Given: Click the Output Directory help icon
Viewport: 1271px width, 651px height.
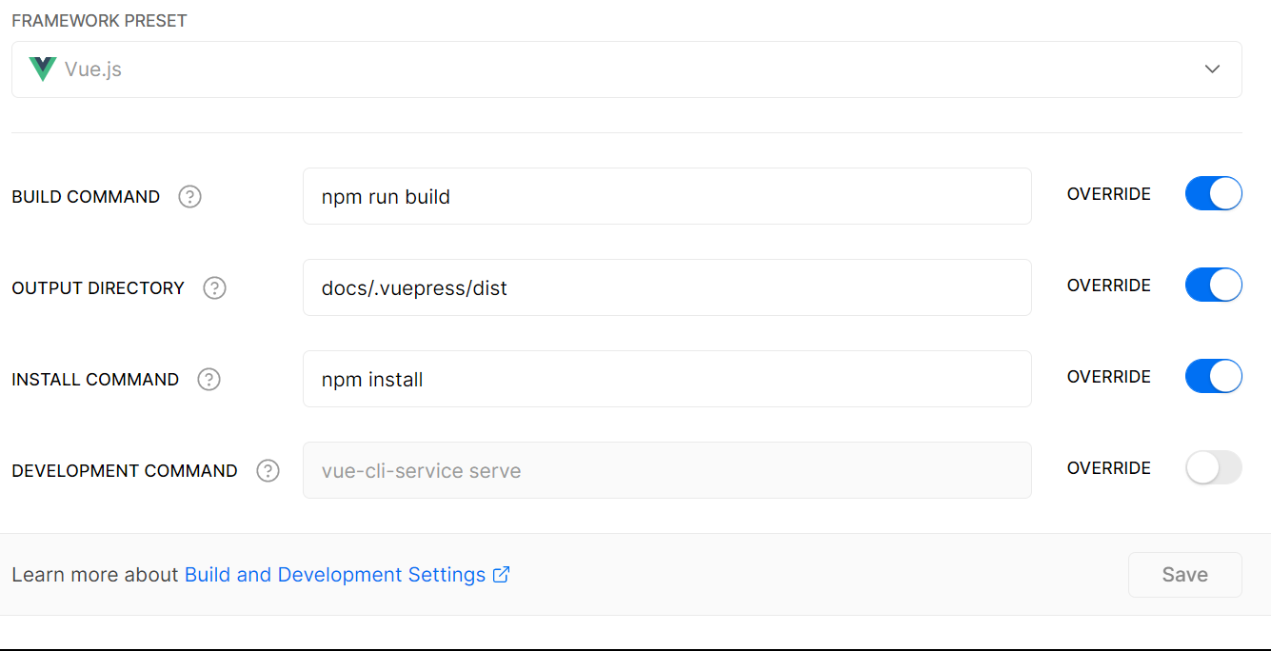Looking at the screenshot, I should point(215,288).
